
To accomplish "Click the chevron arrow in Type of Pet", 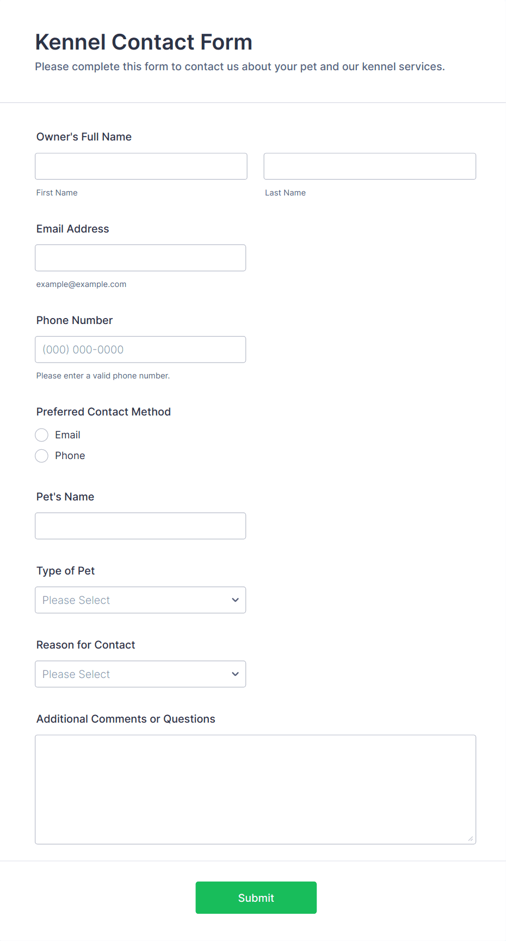I will click(x=235, y=600).
